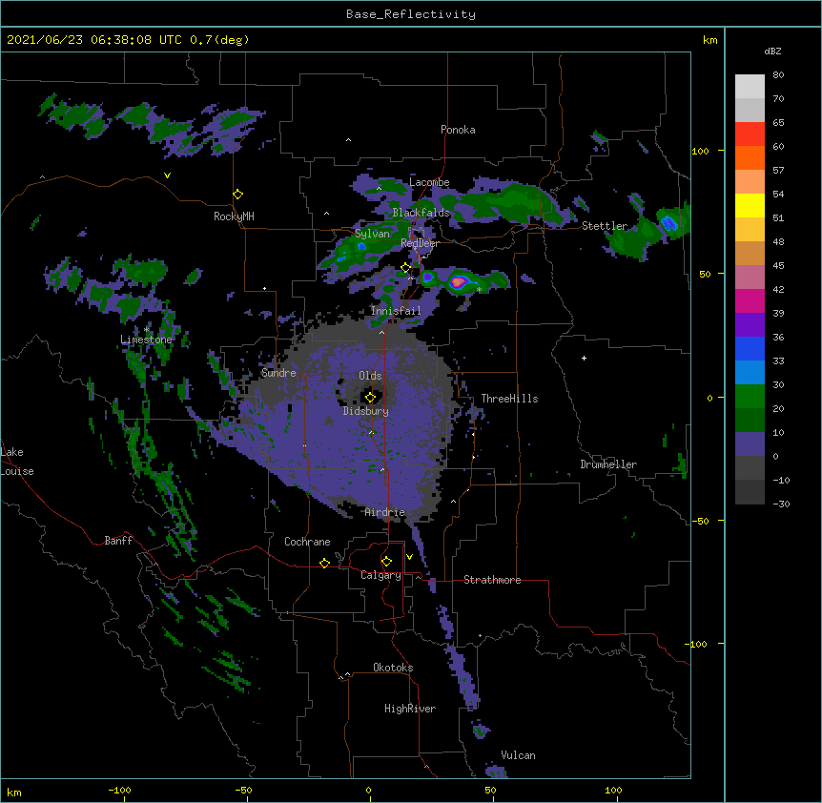Click the Cochrane label

coord(307,542)
